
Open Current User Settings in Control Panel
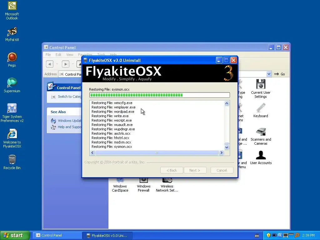click(261, 88)
